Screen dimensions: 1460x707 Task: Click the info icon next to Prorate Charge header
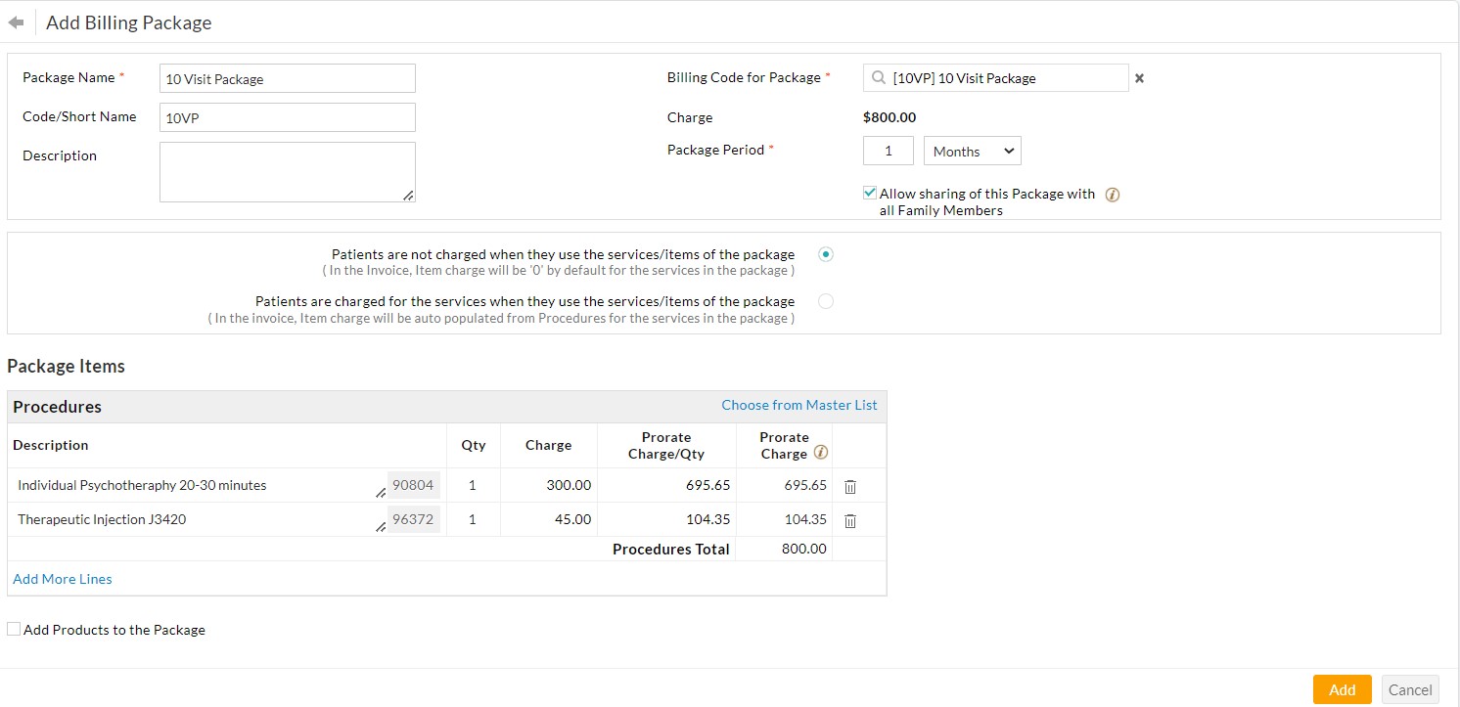click(820, 452)
